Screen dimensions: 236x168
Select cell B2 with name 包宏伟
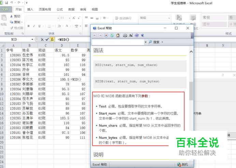tap(30, 55)
